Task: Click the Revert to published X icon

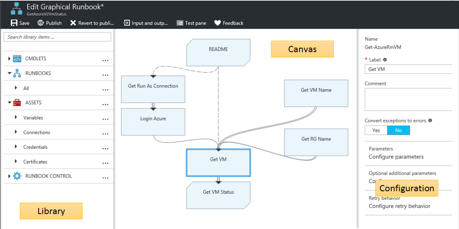Action: coord(73,23)
